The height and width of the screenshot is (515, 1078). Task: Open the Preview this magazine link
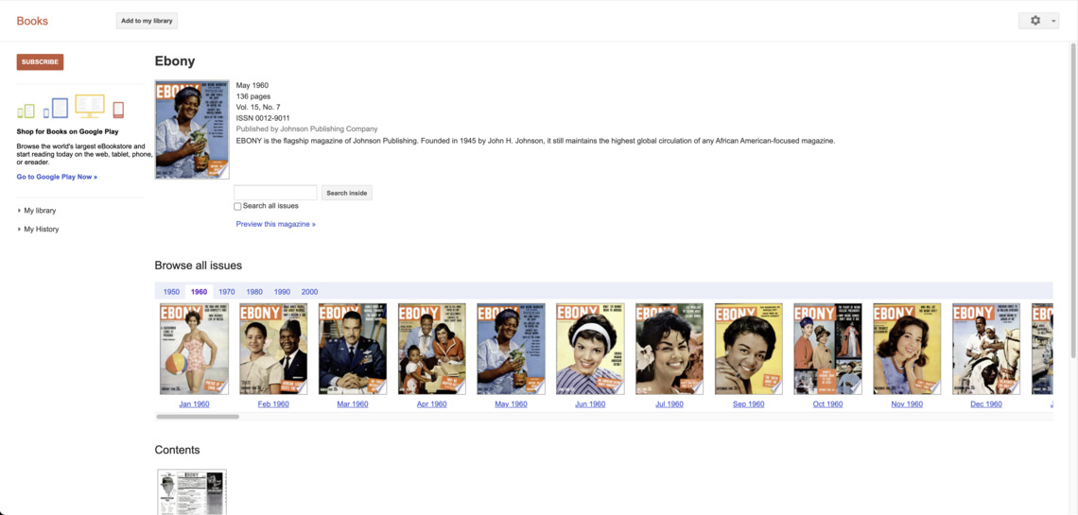(275, 224)
